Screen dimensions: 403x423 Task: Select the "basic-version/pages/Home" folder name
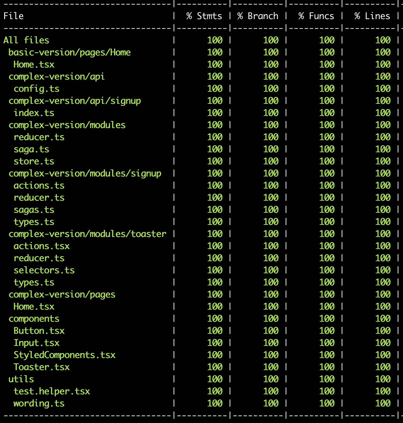(x=70, y=52)
